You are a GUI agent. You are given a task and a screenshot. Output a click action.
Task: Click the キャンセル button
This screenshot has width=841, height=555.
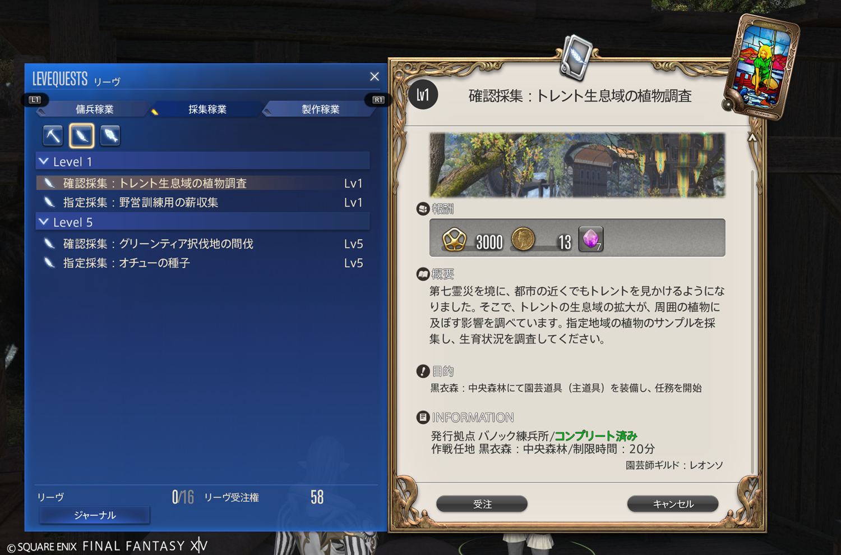click(673, 504)
